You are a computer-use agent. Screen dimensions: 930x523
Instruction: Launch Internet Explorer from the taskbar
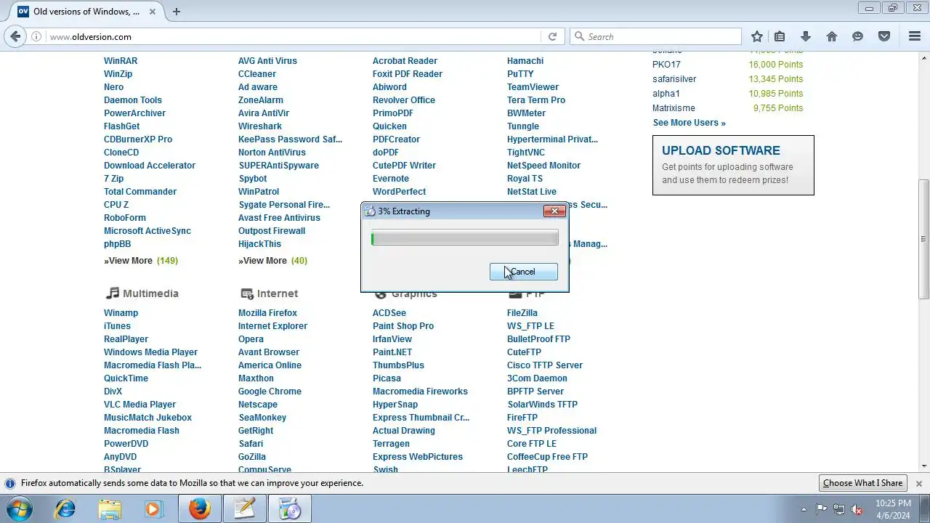click(65, 508)
